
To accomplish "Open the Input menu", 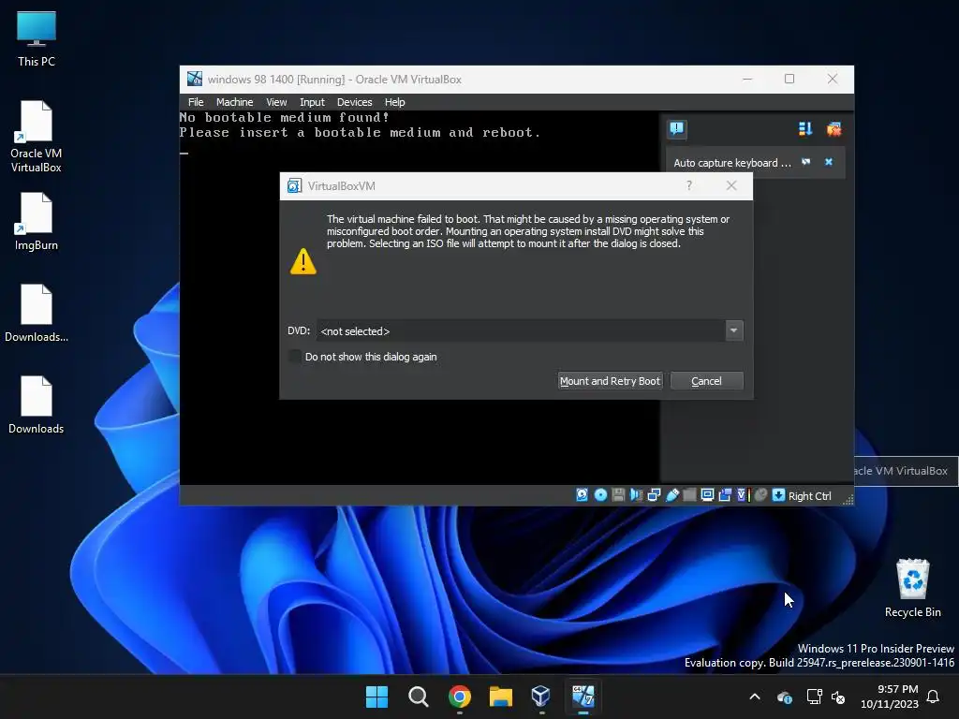I will 312,102.
